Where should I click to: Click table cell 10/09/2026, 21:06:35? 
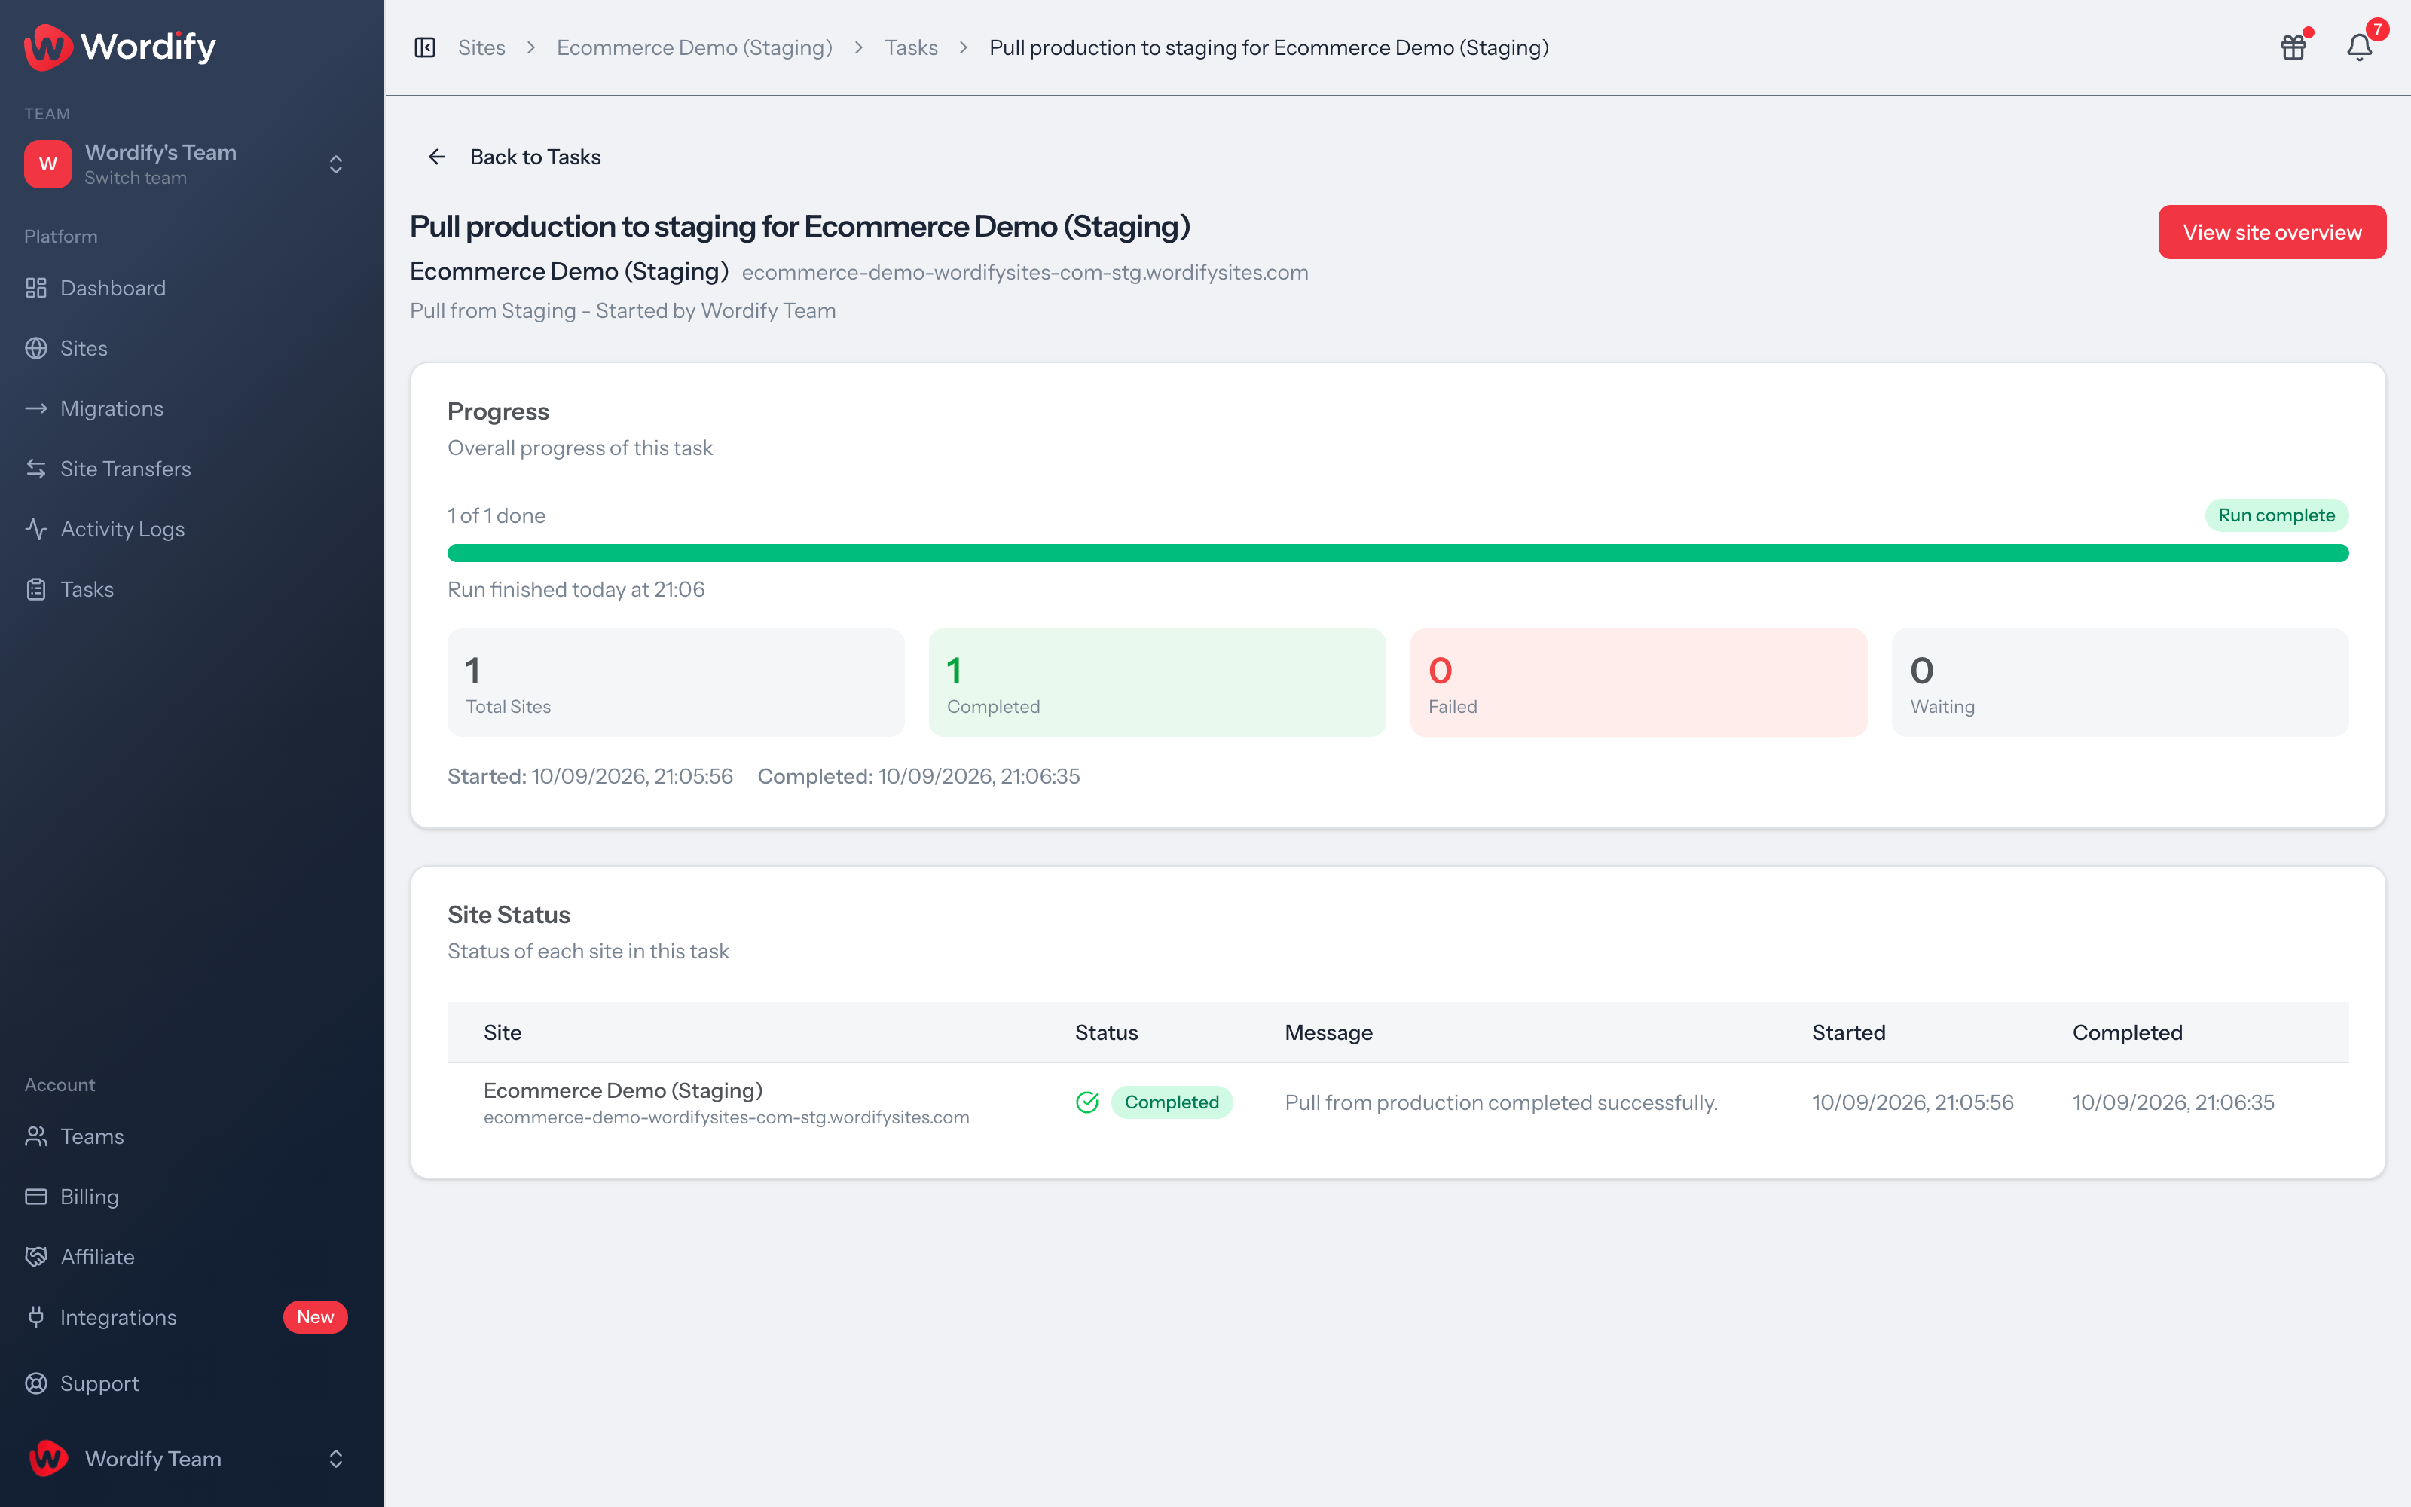tap(2173, 1102)
